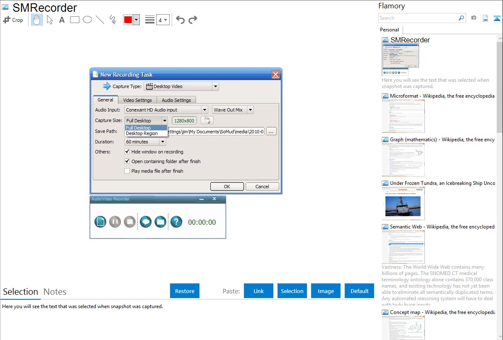Viewport: 503px width, 340px height.
Task: Open the SMRecorder snapshot thumbnail
Action: 401,59
